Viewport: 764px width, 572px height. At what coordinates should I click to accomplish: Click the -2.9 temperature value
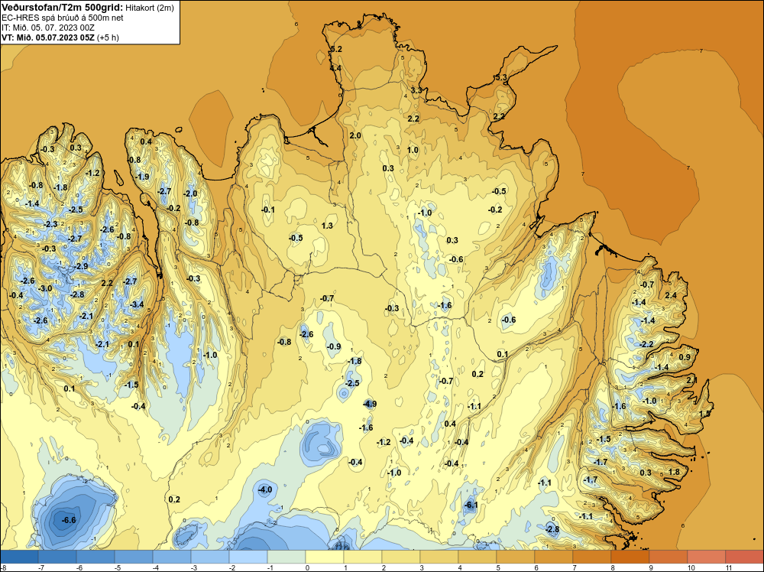point(81,266)
